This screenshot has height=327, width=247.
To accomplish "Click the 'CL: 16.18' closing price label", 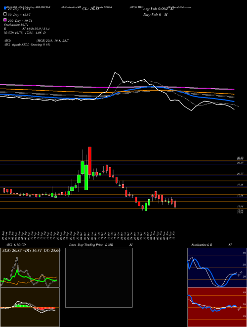I will pos(91,9).
